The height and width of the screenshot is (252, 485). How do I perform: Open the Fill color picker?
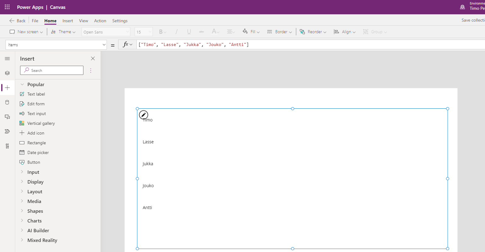click(x=251, y=32)
